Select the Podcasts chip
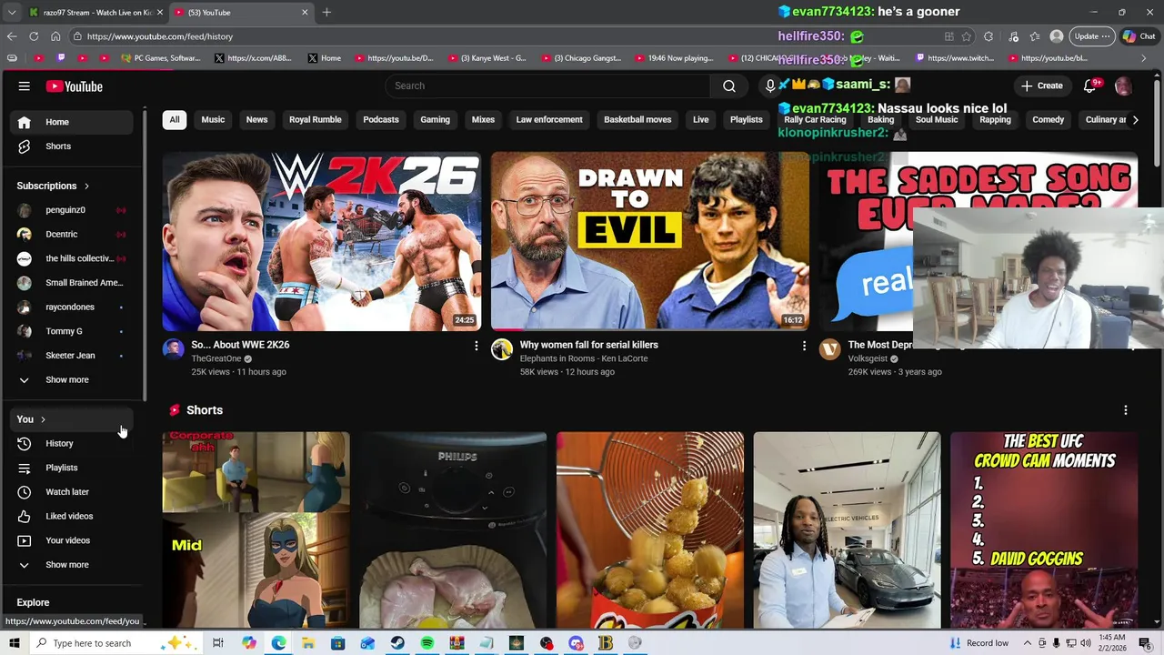Viewport: 1164px width, 655px height. click(x=381, y=119)
